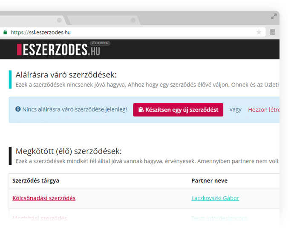Click the info icon in the blue notice
This screenshot has width=291, height=246.
click(x=18, y=109)
